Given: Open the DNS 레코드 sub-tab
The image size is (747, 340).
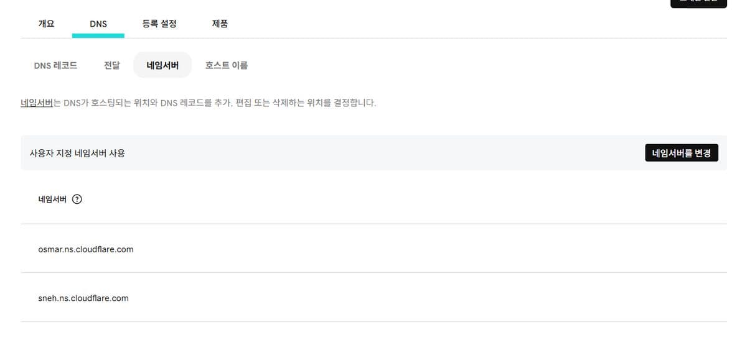Looking at the screenshot, I should click(55, 65).
